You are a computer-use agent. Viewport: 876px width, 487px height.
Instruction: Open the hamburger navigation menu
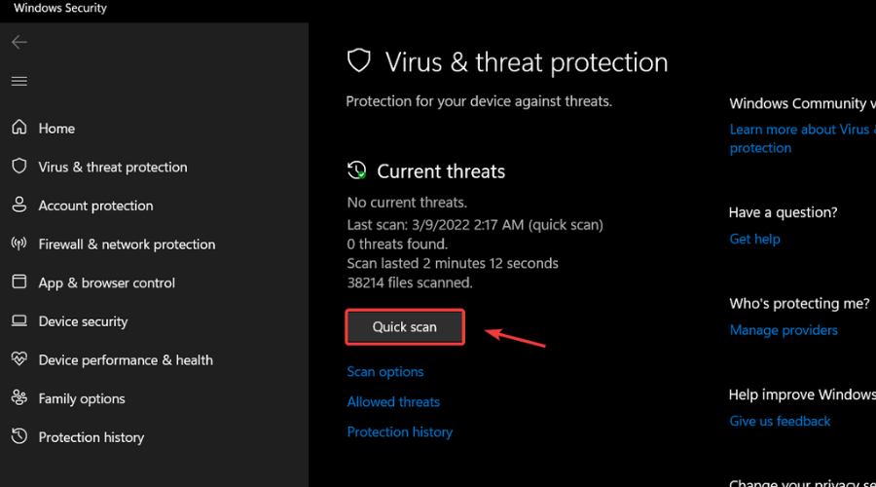pos(19,81)
